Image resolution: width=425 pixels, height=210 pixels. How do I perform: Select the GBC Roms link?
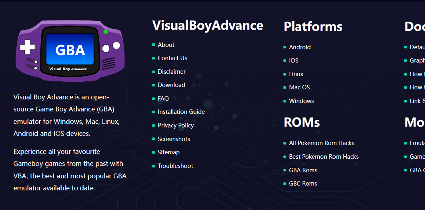point(303,184)
